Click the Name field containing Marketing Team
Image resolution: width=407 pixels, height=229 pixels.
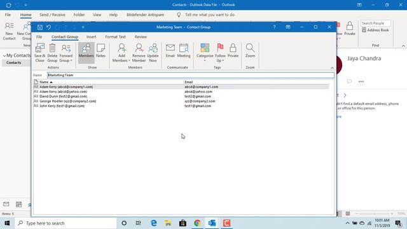pos(191,75)
